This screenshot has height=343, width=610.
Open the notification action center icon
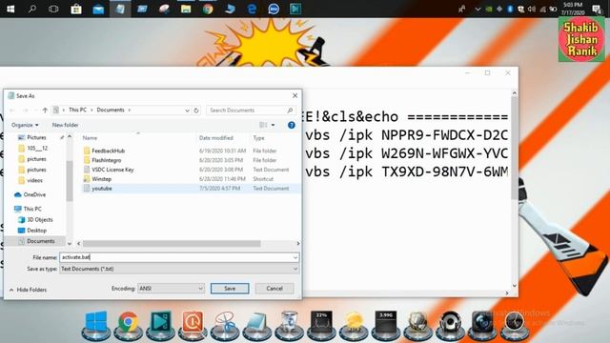pyautogui.click(x=597, y=9)
